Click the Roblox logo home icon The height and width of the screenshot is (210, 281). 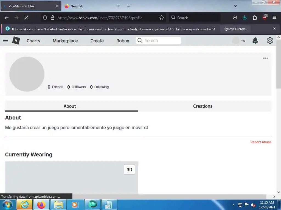pos(16,40)
